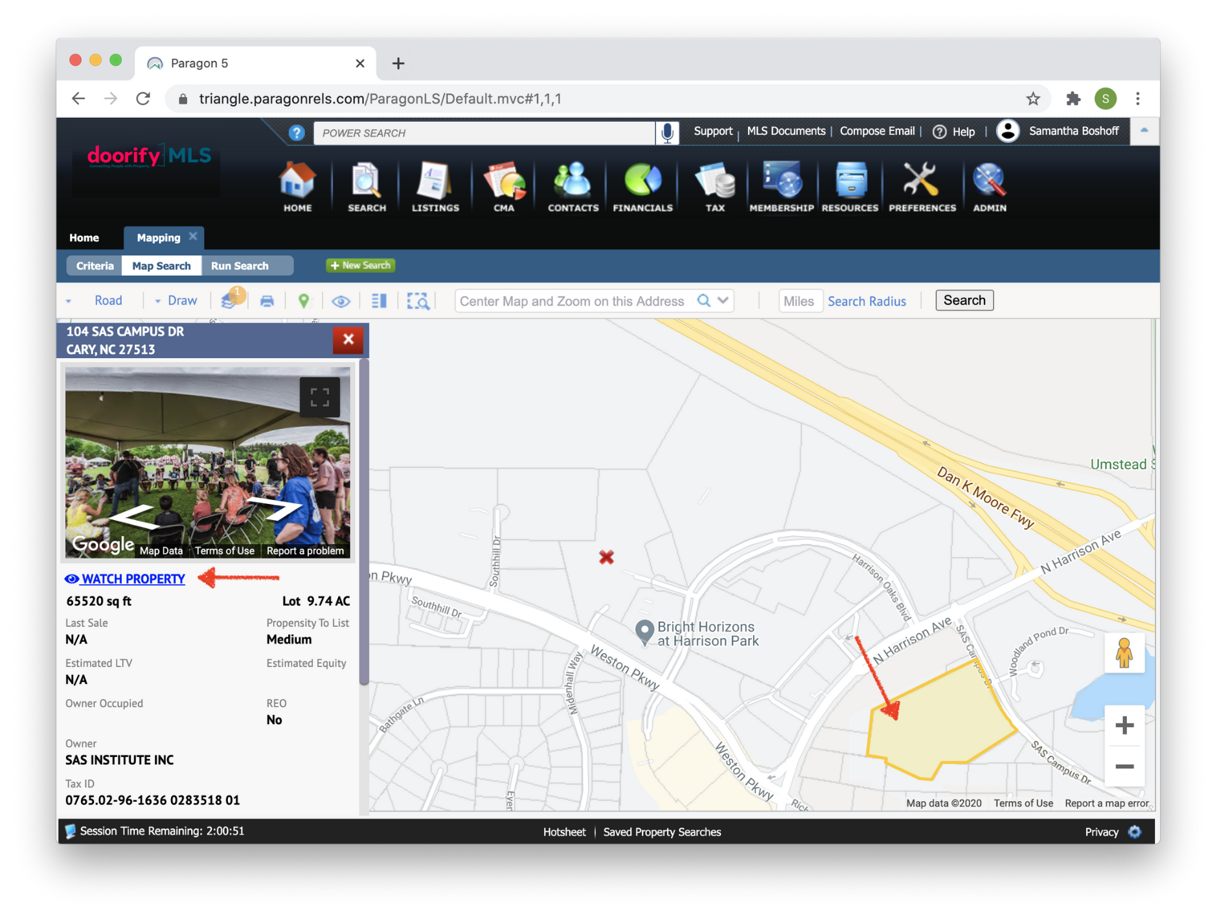Click the map layers icon with badge
The height and width of the screenshot is (919, 1217).
coord(231,300)
